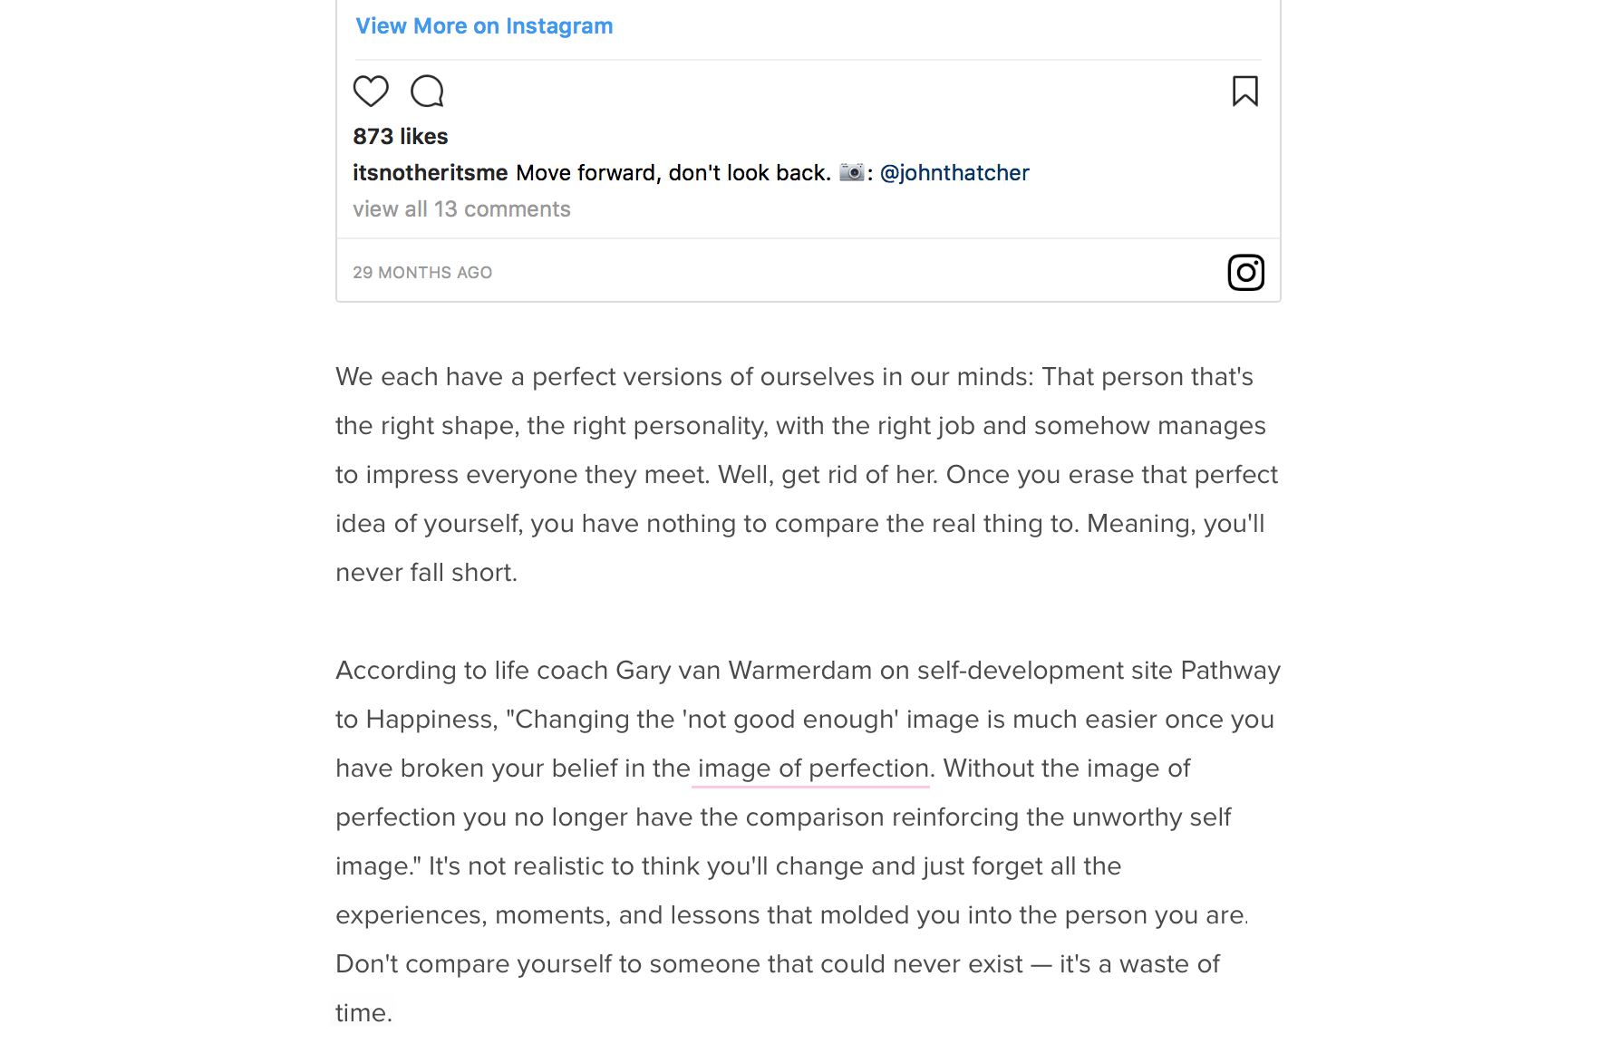Viewport: 1617px width, 1044px height.
Task: Visit the @johnthatcher profile mention
Action: pos(954,172)
